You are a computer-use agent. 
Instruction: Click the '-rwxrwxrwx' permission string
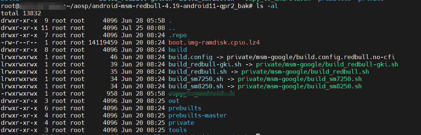coord(19,94)
